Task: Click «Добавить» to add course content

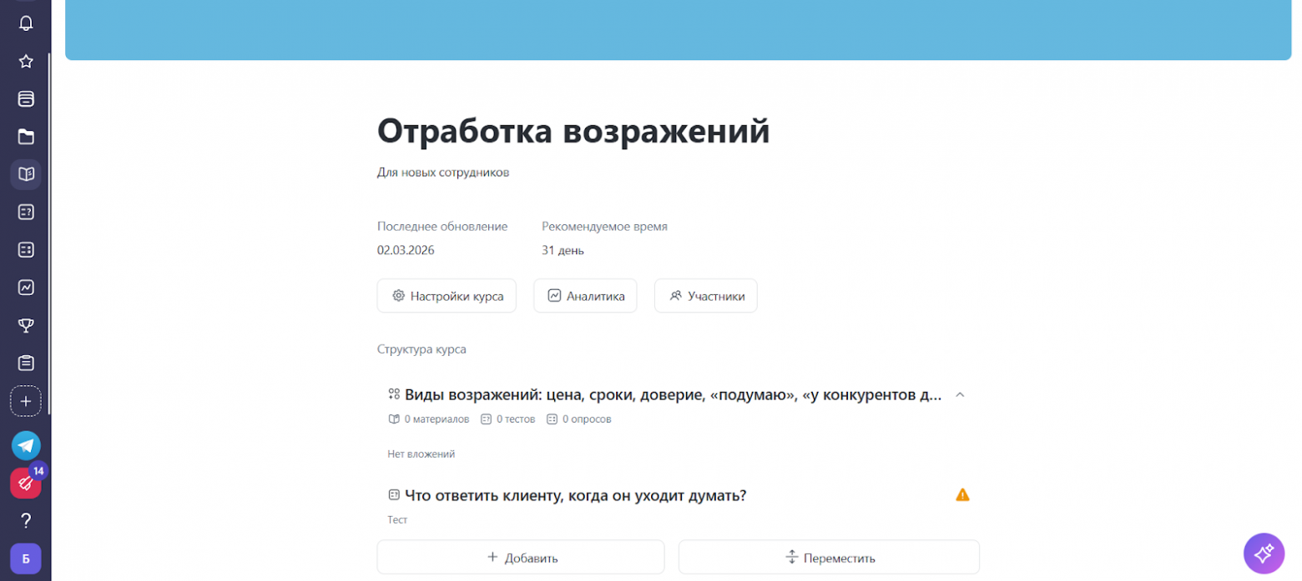Action: (519, 557)
